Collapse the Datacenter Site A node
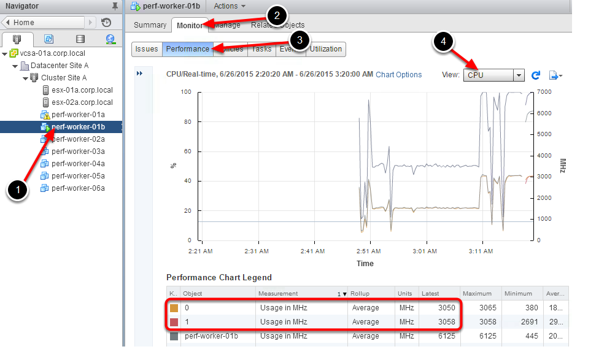This screenshot has width=615, height=360. click(x=15, y=66)
